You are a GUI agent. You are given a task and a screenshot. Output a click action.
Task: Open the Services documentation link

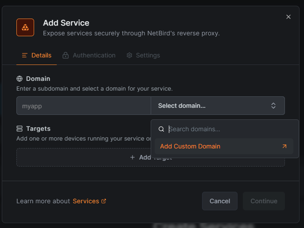pos(86,201)
